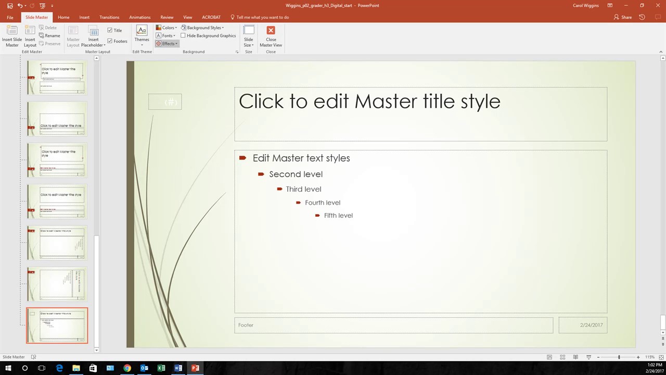Click the 115% zoom level
666x375 pixels.
point(650,357)
